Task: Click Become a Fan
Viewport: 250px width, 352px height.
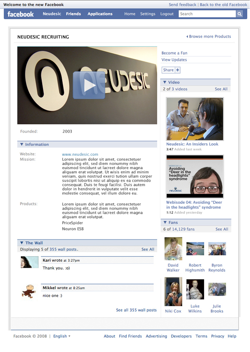Action: click(174, 53)
